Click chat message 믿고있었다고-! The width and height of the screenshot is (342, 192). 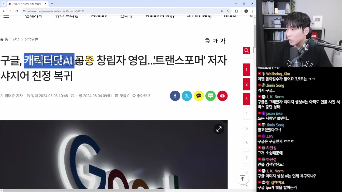[269, 130]
